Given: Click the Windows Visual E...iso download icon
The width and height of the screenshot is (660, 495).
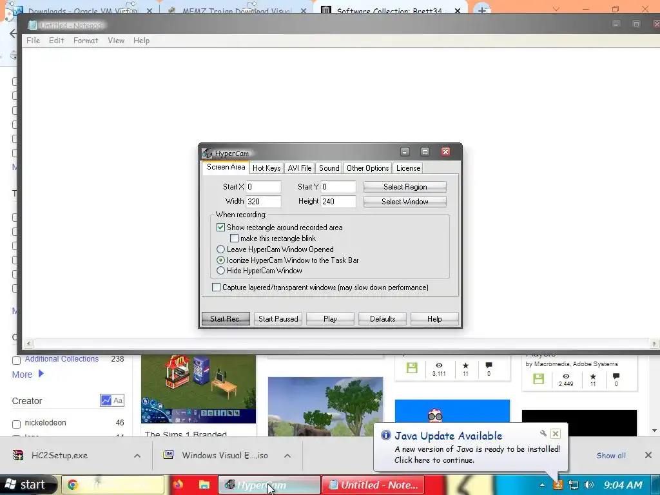Looking at the screenshot, I should pyautogui.click(x=168, y=454).
